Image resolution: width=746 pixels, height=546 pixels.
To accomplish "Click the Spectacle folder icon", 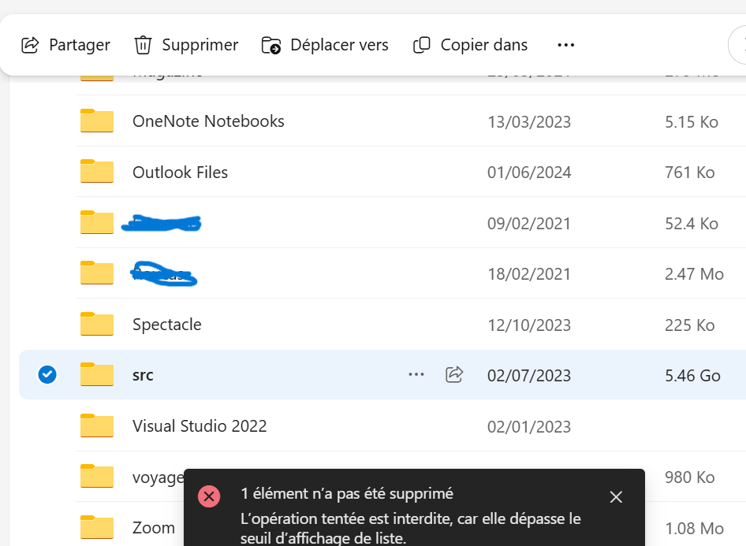I will 97,324.
